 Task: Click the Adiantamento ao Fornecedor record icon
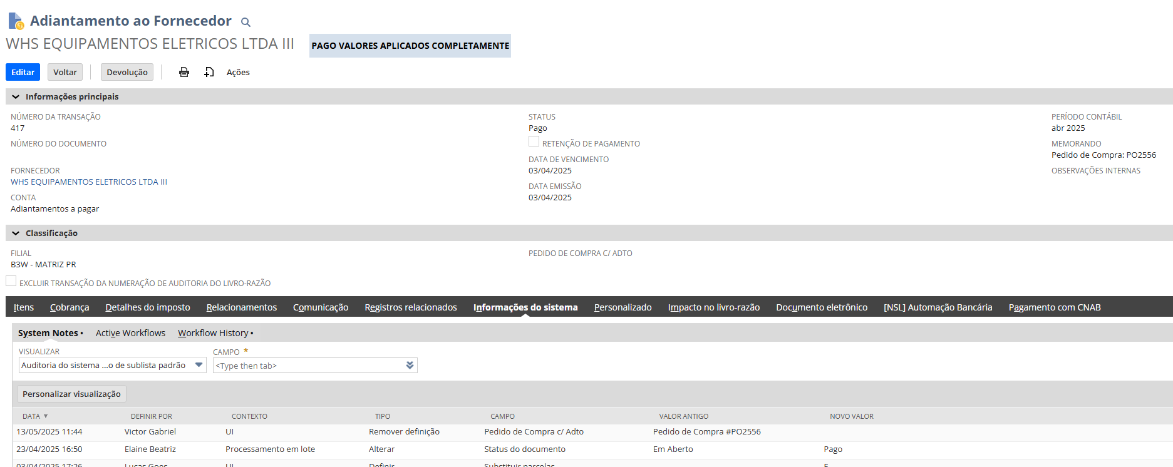(x=16, y=21)
